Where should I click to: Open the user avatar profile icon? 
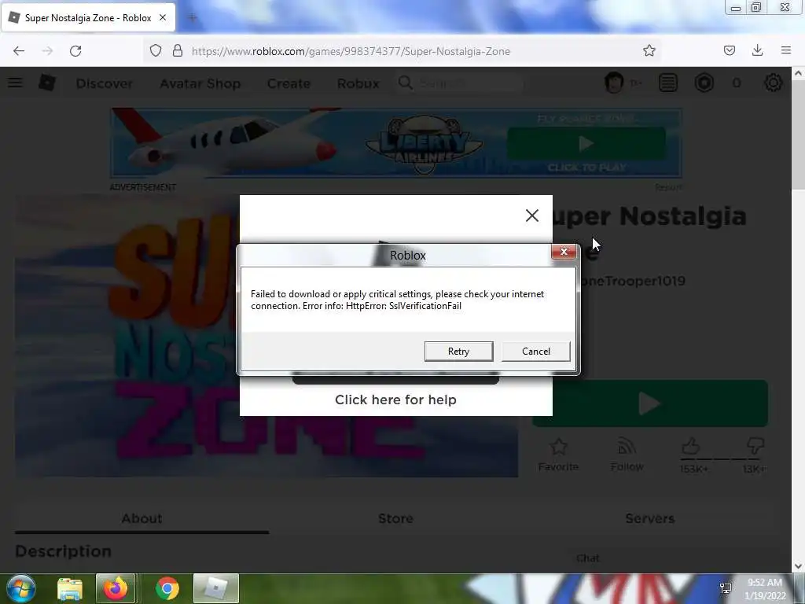tap(614, 83)
